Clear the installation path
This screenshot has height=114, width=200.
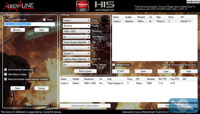(x=41, y=30)
